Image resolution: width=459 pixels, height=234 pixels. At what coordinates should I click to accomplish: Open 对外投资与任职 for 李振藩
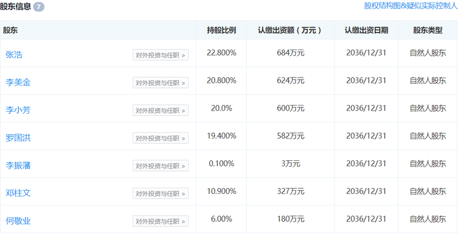(x=161, y=165)
